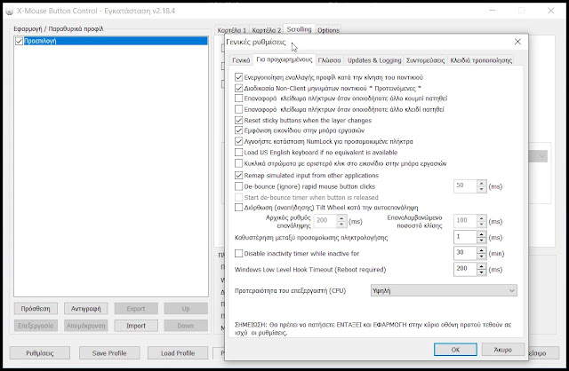
Task: Select the Για προχωρημένους tab
Action: [284, 59]
